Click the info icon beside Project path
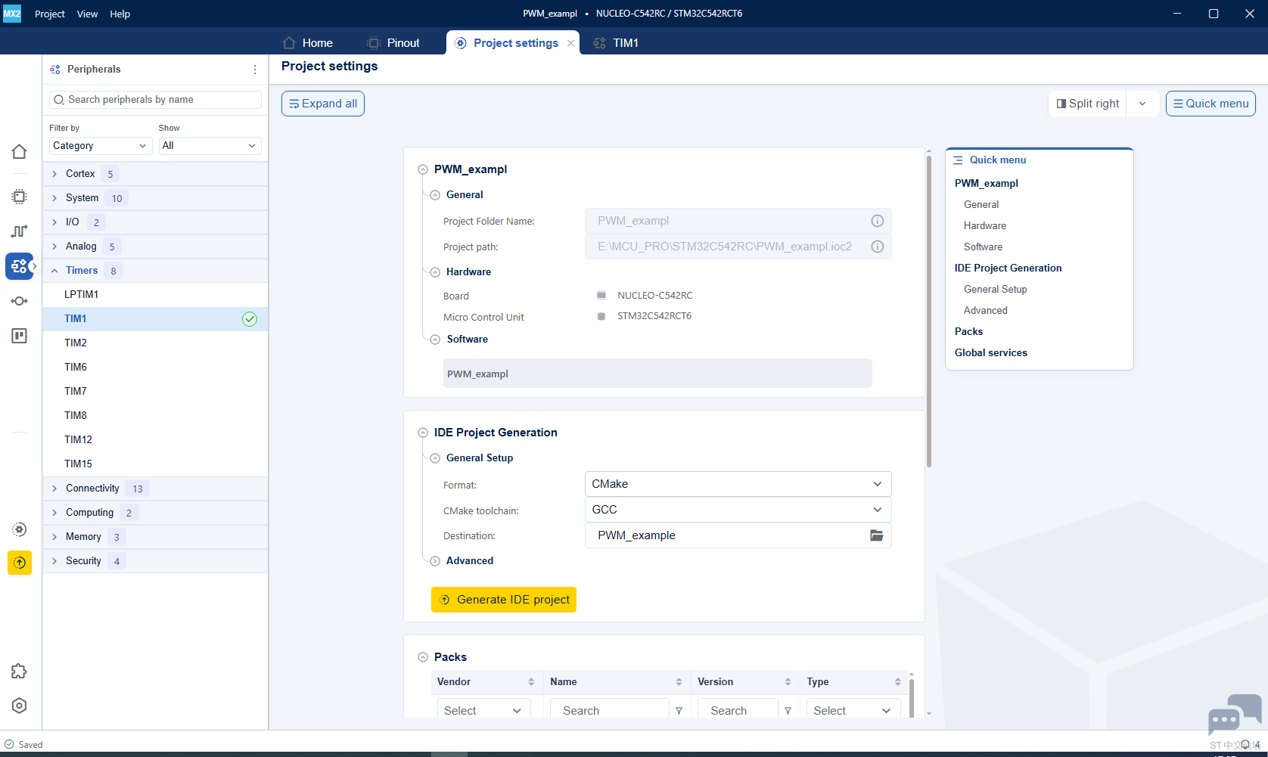 878,247
